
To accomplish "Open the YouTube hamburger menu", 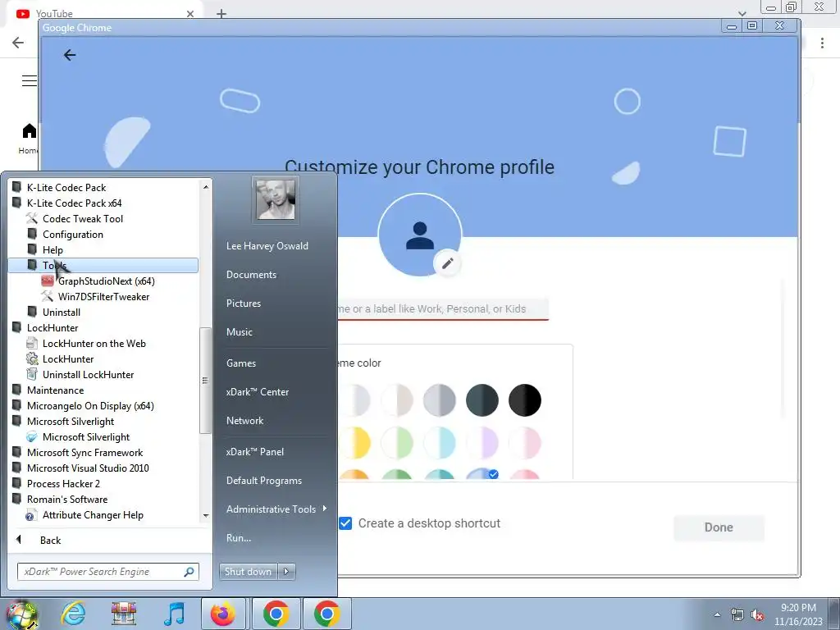I will pyautogui.click(x=29, y=81).
